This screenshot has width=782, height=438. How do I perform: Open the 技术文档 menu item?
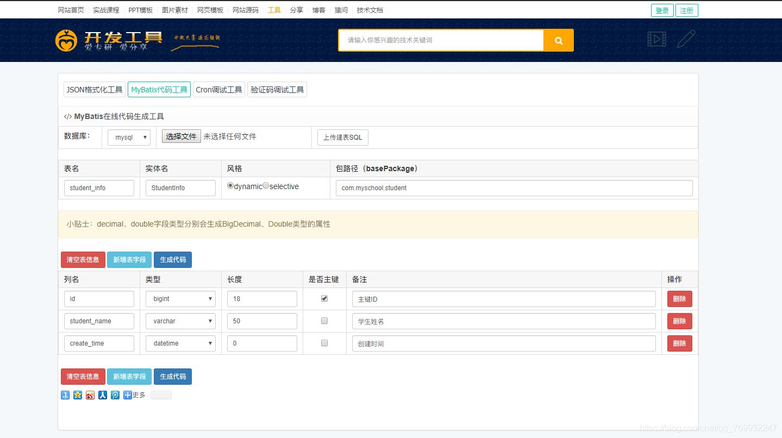click(370, 9)
